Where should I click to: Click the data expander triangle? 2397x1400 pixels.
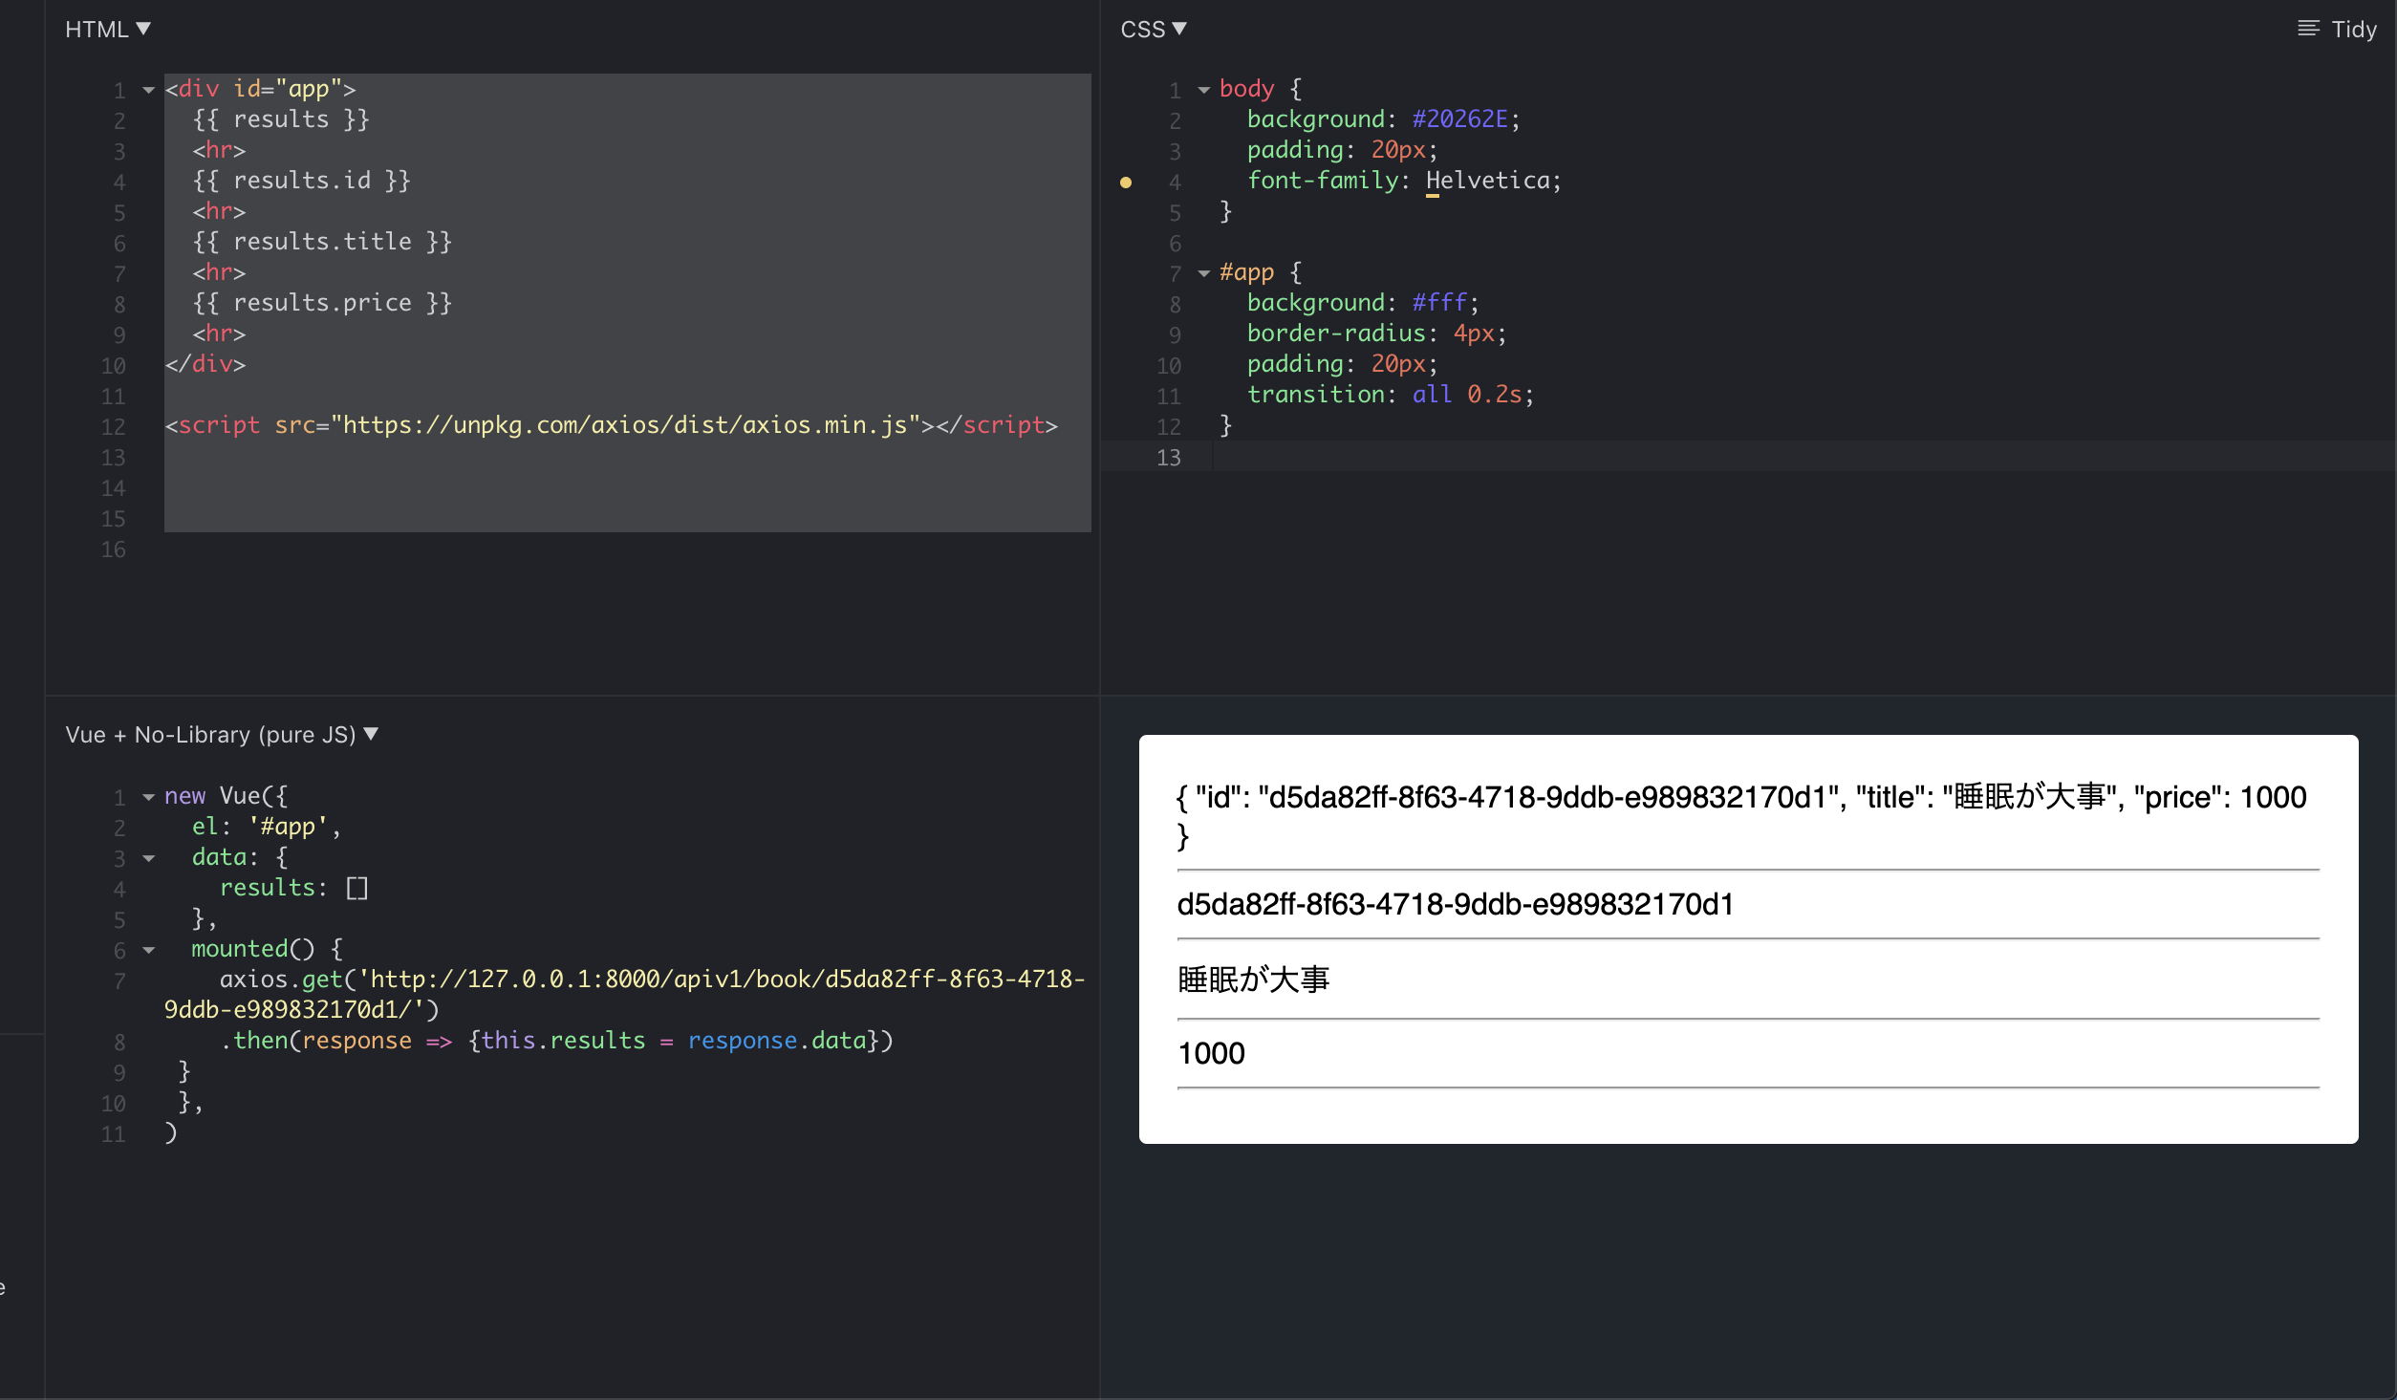(145, 856)
